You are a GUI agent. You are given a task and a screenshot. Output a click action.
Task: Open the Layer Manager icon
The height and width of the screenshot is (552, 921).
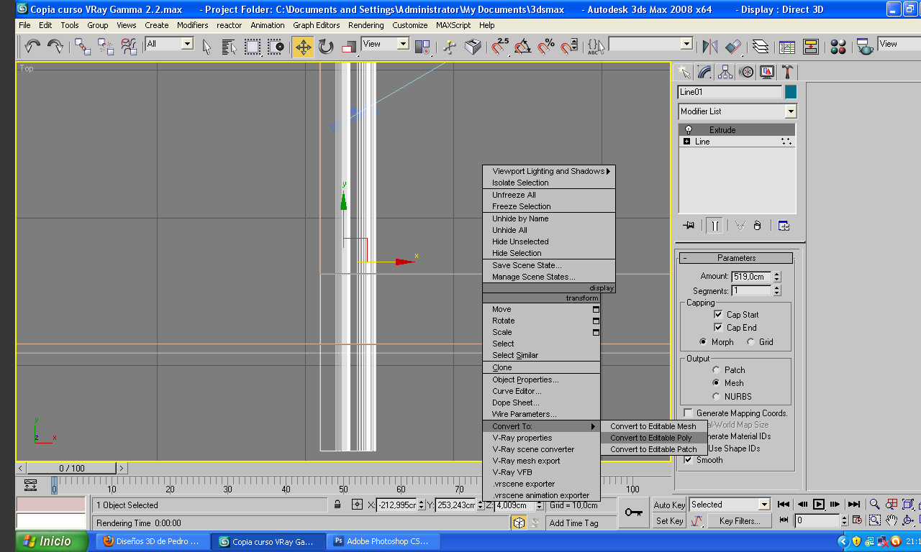click(761, 47)
